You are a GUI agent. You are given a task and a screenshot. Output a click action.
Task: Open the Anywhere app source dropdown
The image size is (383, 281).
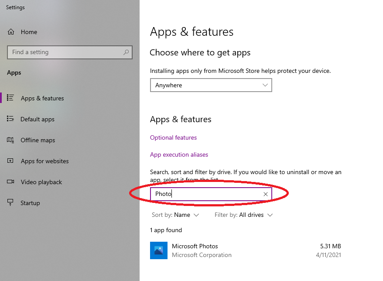(x=211, y=85)
